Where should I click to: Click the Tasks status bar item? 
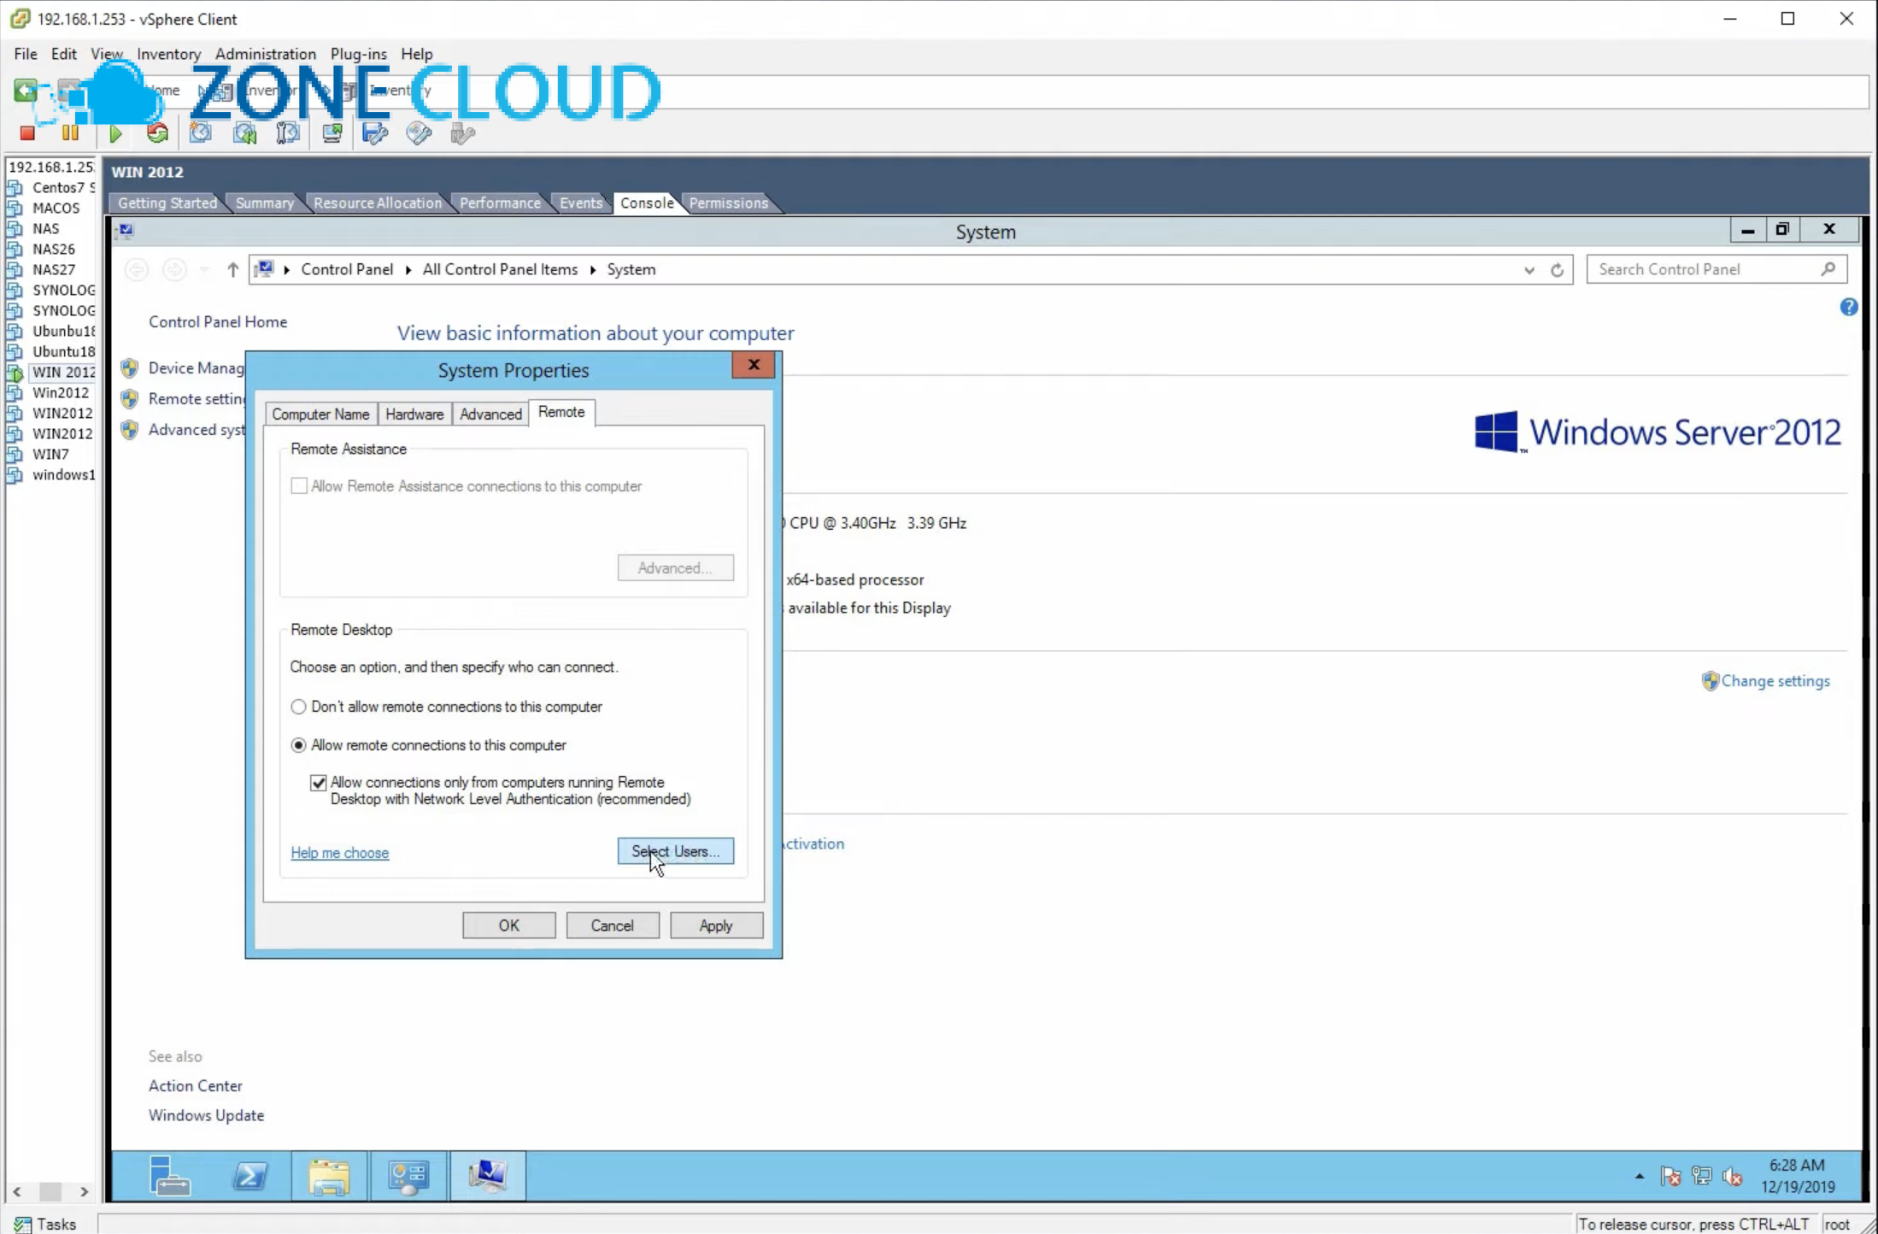pos(45,1224)
